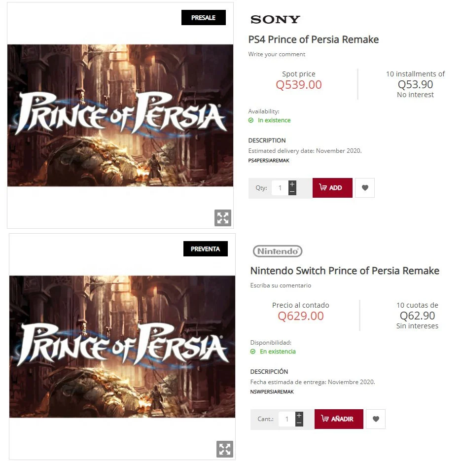
Task: Click the PREVENTA banner on the Switch listing
Action: pos(205,248)
